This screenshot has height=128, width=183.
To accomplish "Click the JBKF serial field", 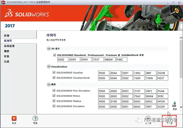I will [x=151, y=73].
